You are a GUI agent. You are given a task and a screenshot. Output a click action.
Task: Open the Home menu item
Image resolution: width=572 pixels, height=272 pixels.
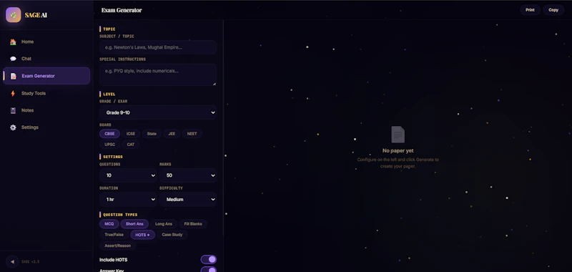click(x=46, y=42)
